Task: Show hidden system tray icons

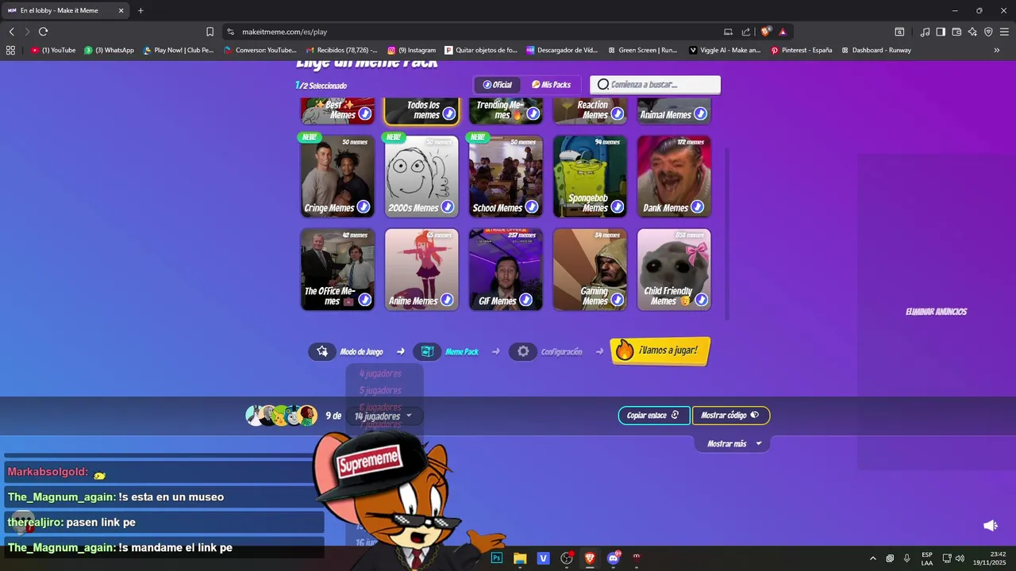Action: (873, 558)
